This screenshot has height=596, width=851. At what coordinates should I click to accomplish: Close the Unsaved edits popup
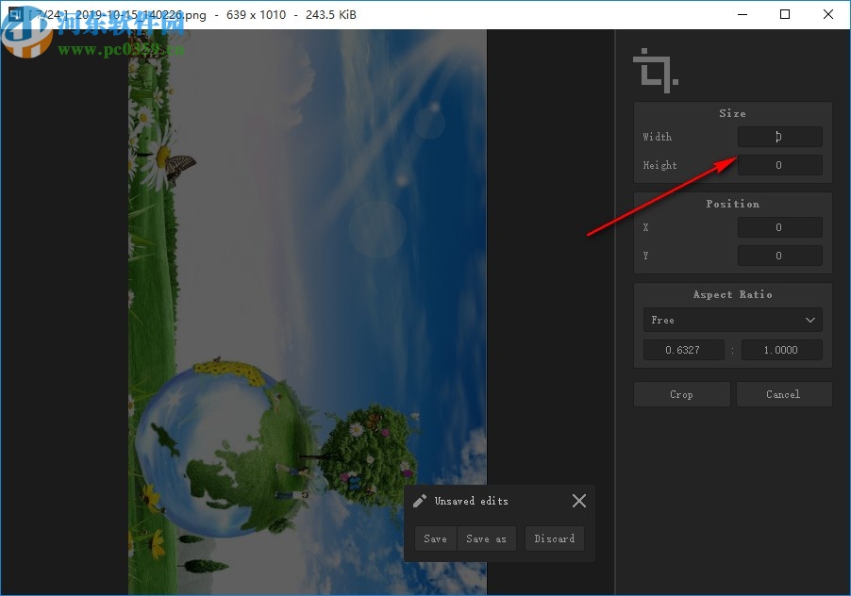pos(579,501)
